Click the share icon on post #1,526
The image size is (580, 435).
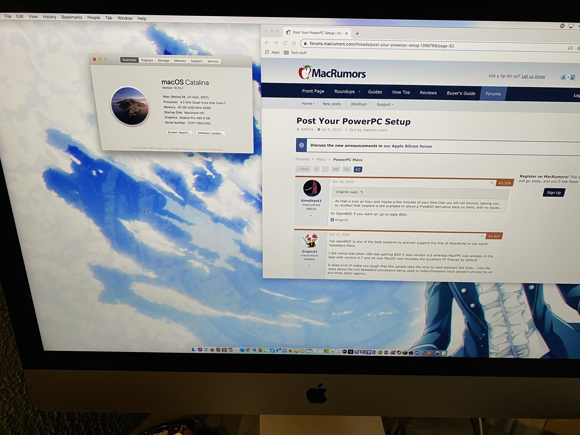(x=492, y=183)
